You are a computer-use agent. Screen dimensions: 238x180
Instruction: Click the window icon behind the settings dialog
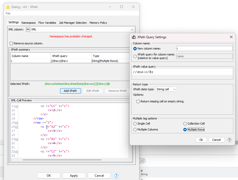pyautogui.click(x=143, y=160)
